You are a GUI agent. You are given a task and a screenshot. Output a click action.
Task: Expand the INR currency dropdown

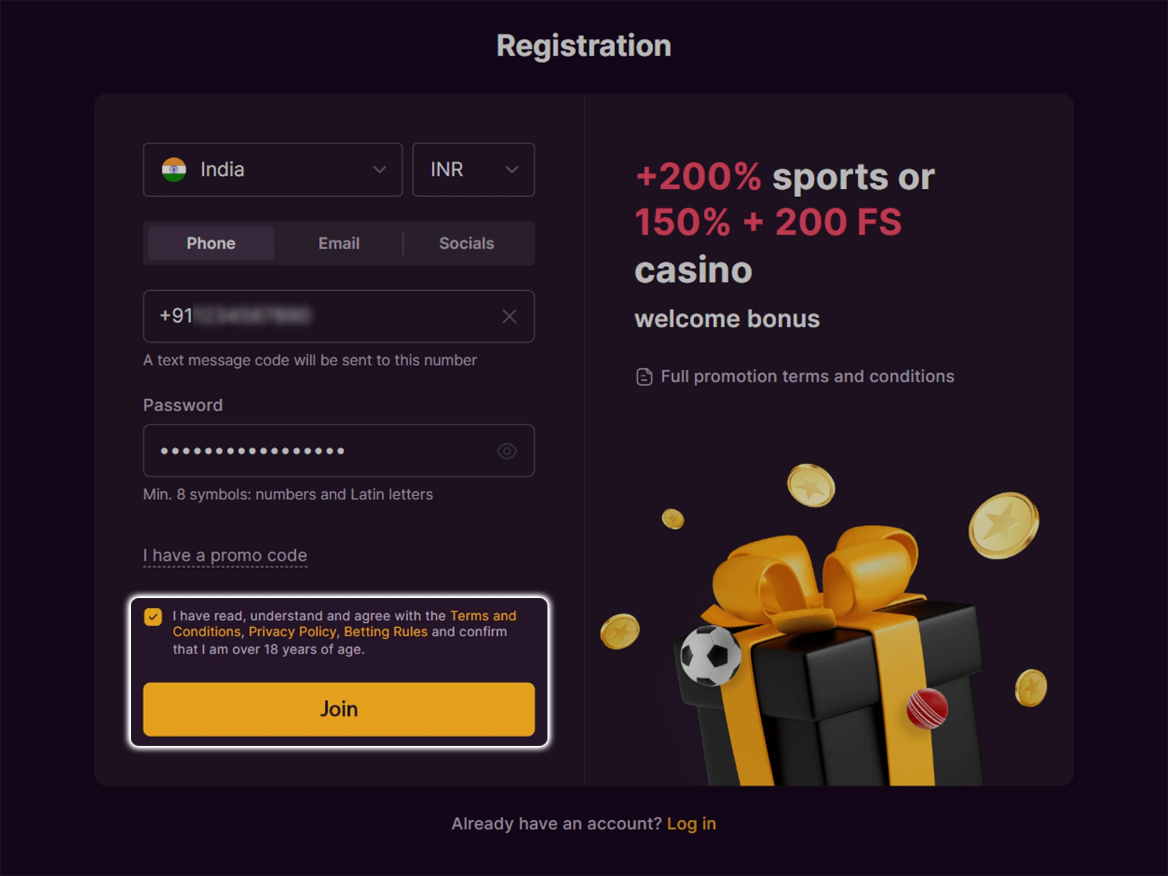pos(473,170)
